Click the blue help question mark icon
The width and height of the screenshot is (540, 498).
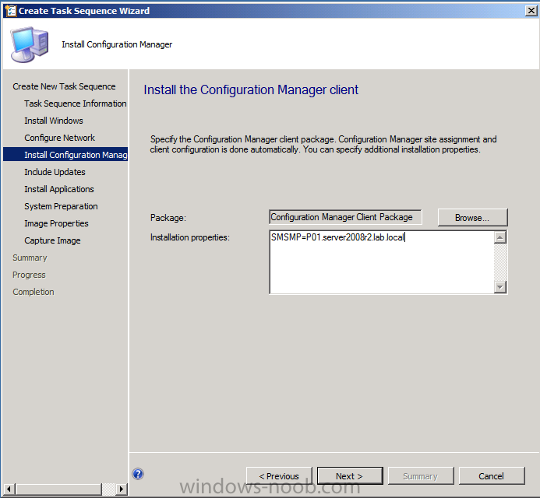(x=138, y=474)
